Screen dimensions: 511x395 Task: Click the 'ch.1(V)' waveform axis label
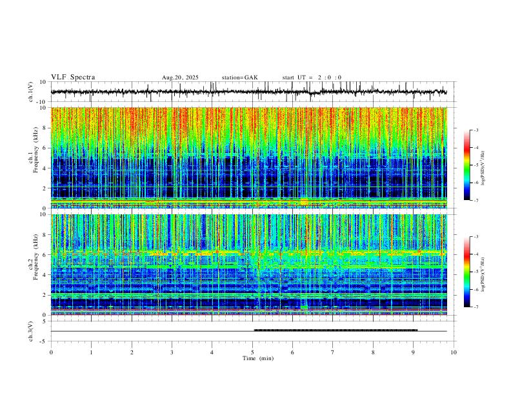(x=32, y=92)
